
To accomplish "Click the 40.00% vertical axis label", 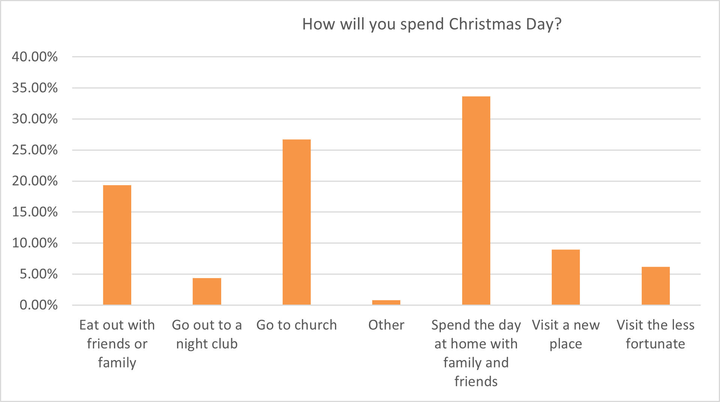I will tap(35, 57).
